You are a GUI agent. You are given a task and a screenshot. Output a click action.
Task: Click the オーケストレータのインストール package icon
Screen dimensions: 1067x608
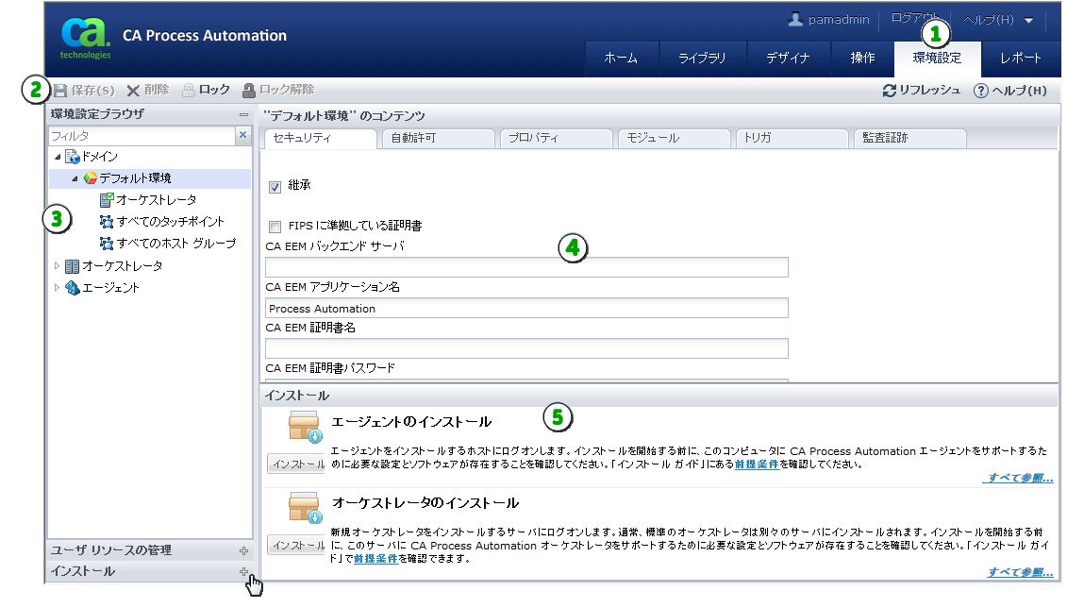(x=304, y=508)
